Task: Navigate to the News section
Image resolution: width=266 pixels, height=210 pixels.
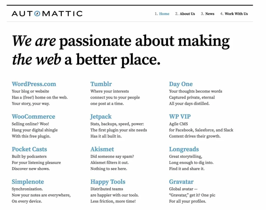Action: point(210,14)
